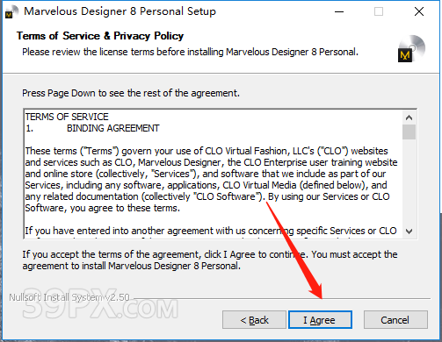The height and width of the screenshot is (342, 442).
Task: Click the license scrollbar down arrow
Action: click(409, 232)
